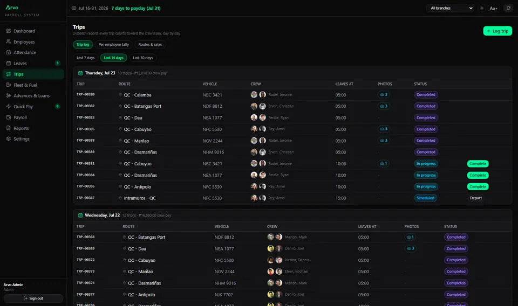
Task: Click the Aa+ text size button
Action: click(x=494, y=8)
